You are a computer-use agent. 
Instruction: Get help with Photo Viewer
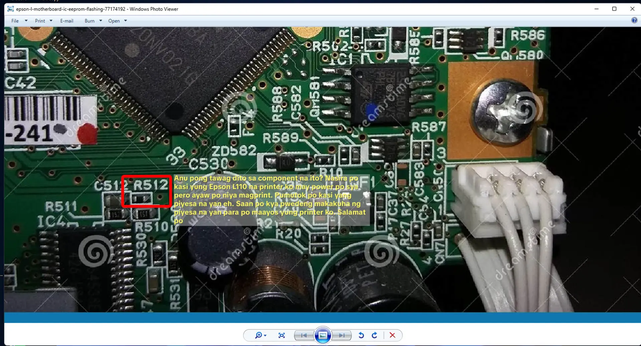click(x=634, y=20)
